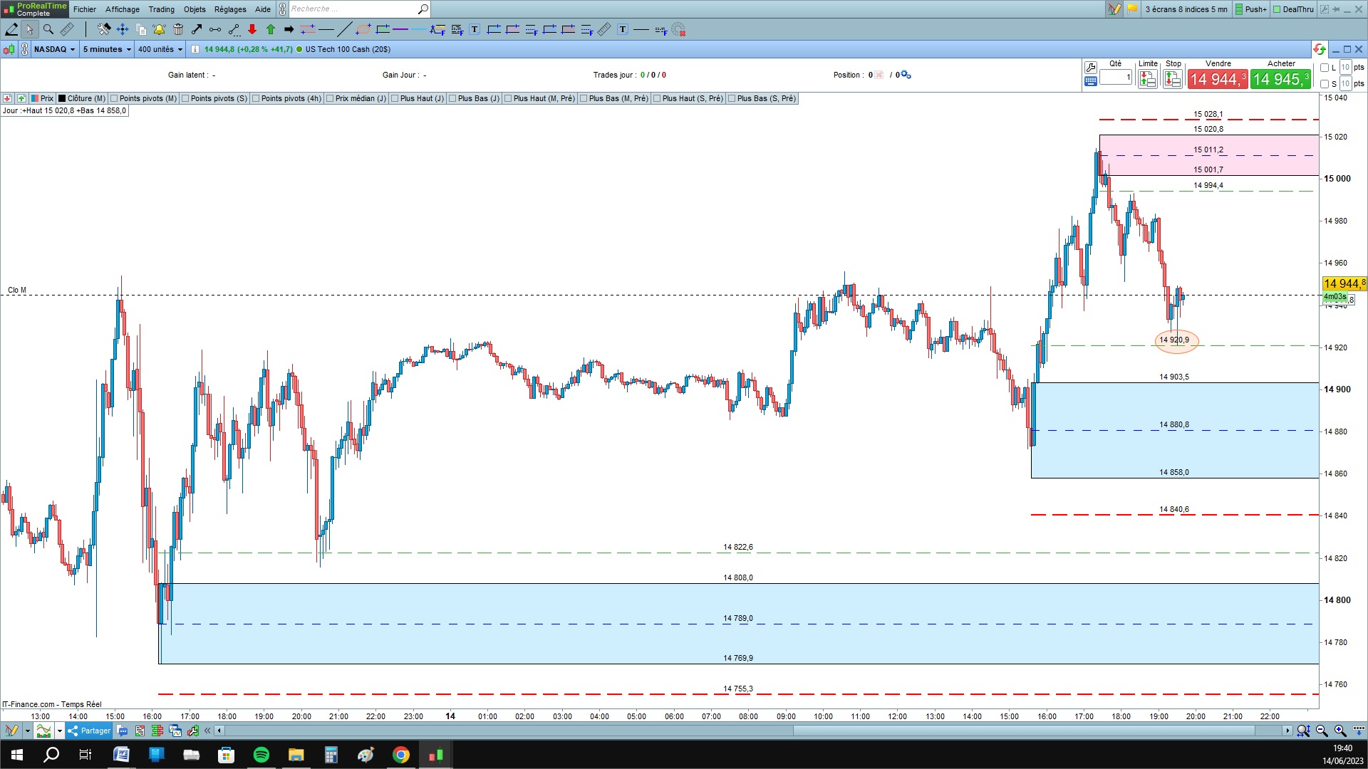Screen dimensions: 1368x769
Task: Select the pencil drawing tool
Action: [11, 29]
